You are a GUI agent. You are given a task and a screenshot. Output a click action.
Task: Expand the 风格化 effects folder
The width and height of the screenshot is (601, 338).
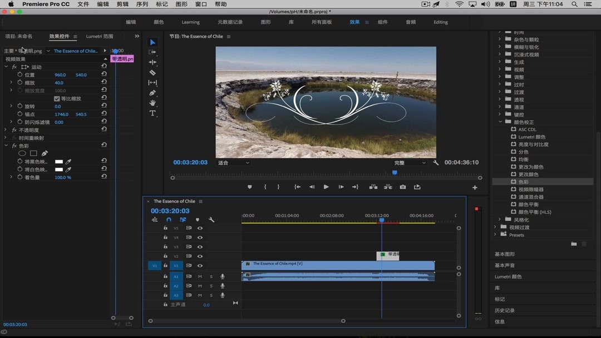(x=500, y=220)
